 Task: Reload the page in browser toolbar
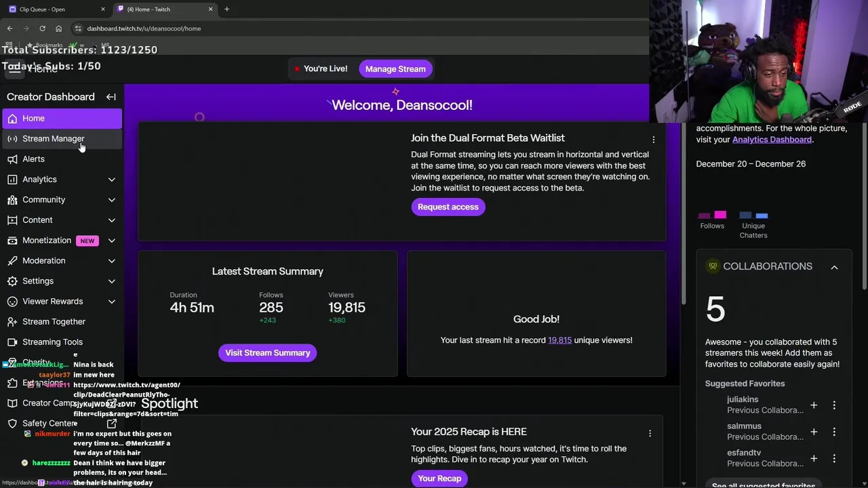42,28
